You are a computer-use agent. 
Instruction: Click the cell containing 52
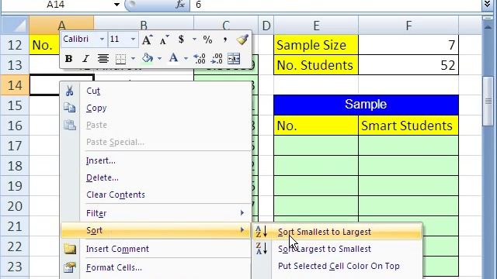point(408,65)
